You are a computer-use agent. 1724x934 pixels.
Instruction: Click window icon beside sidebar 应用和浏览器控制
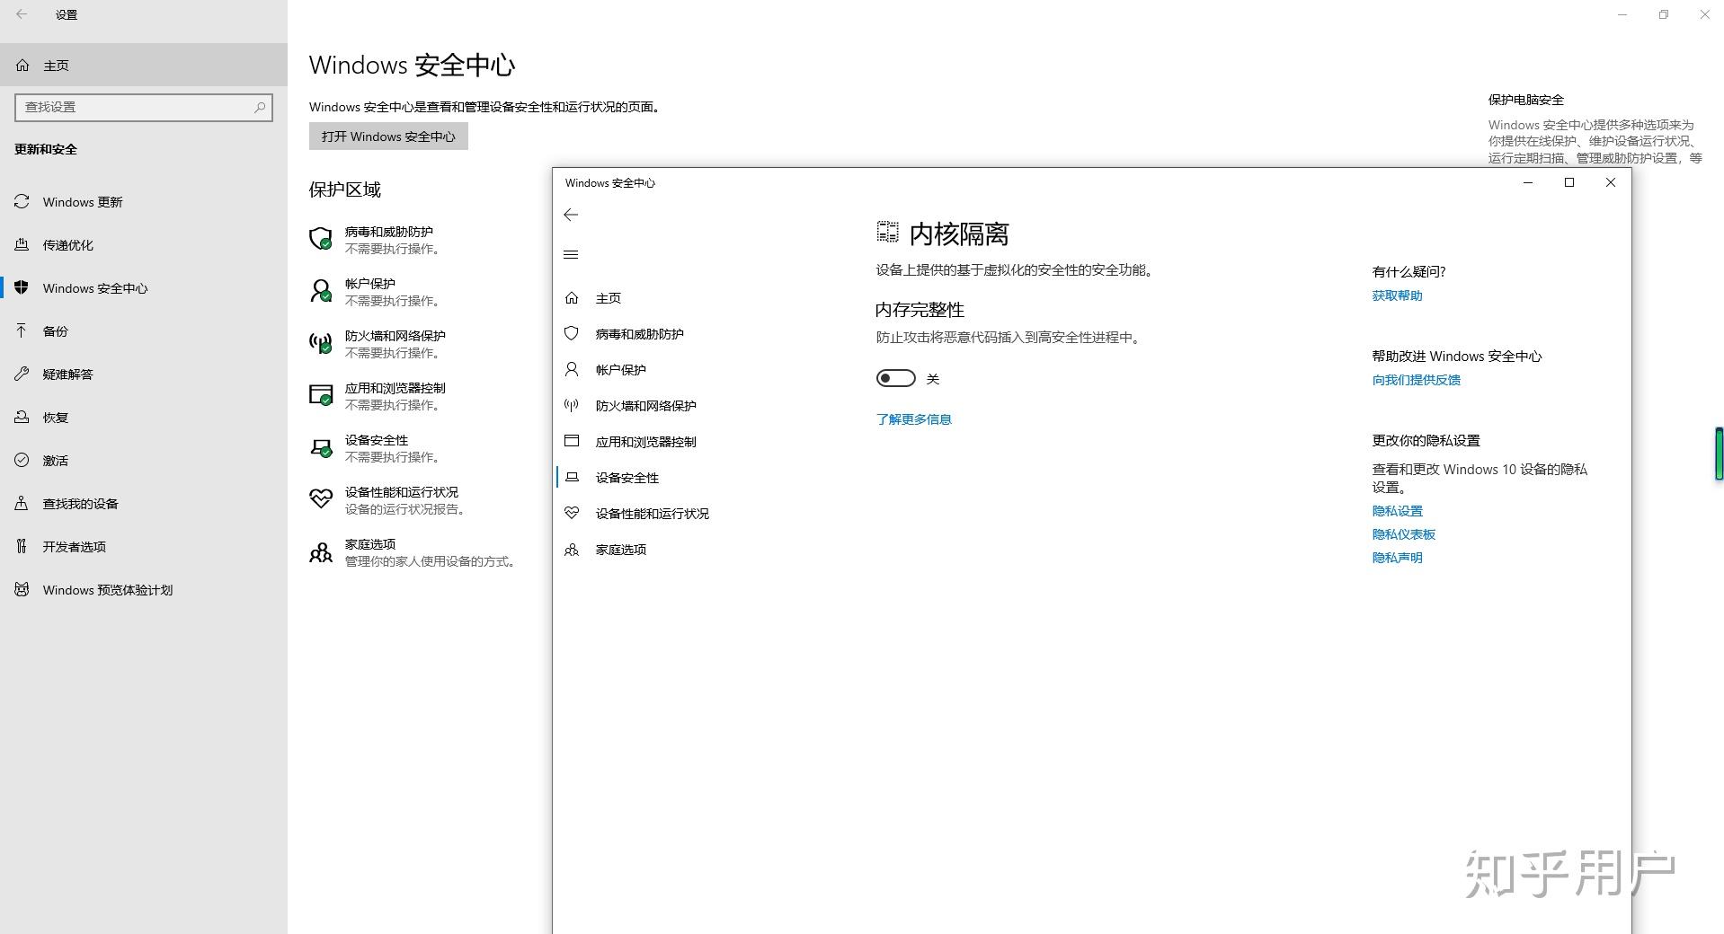coord(571,440)
